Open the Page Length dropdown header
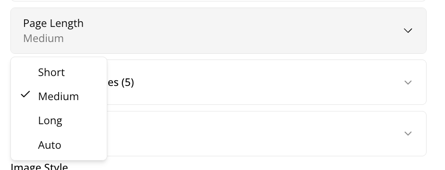This screenshot has height=170, width=445. (x=219, y=31)
